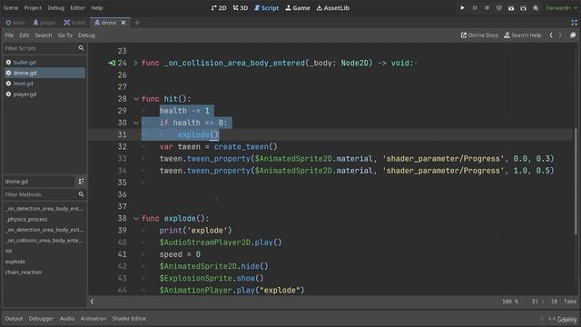The image size is (581, 327).
Task: Switch to Script workspace
Action: [x=266, y=8]
